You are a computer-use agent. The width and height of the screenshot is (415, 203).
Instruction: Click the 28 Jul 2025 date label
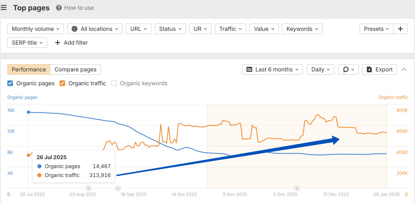[x=32, y=194]
